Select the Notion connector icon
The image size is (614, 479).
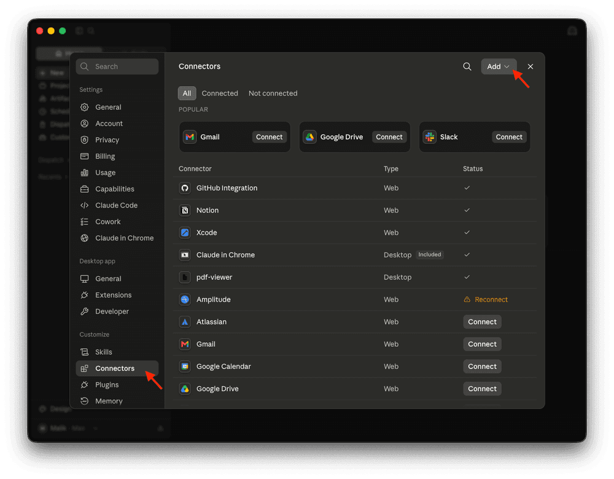pos(185,210)
